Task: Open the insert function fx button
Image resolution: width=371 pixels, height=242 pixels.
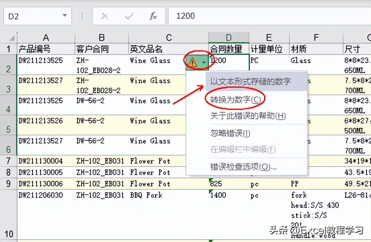Action: click(153, 16)
